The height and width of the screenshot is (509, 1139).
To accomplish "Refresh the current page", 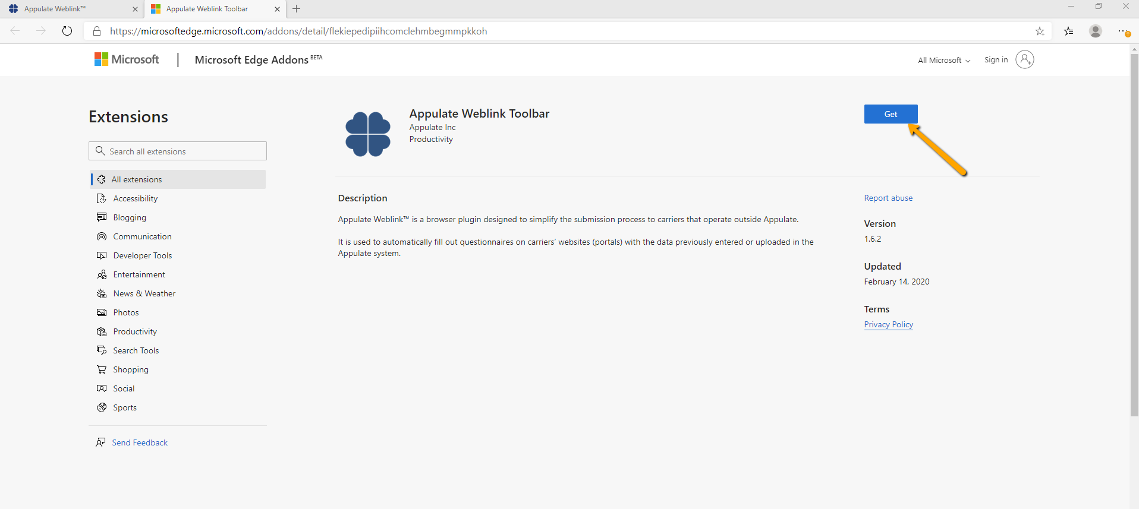I will click(67, 31).
